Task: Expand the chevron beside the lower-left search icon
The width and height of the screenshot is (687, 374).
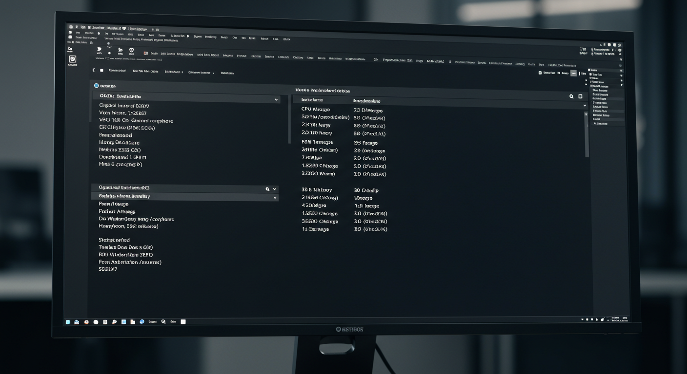Action: 275,189
